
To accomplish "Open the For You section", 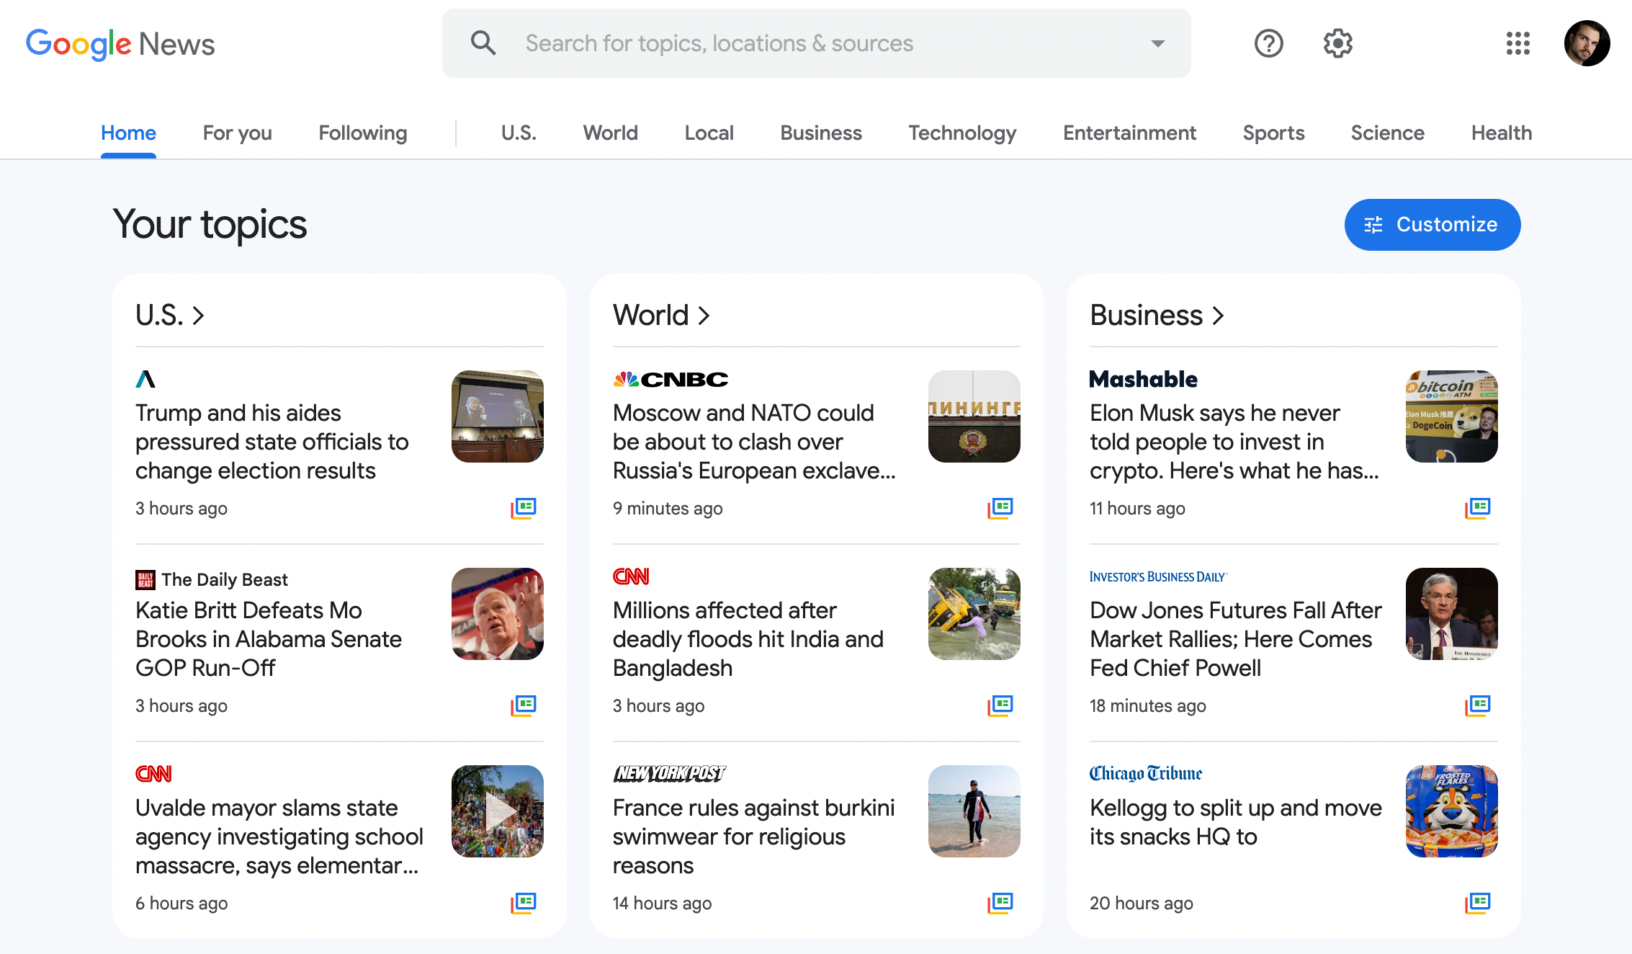I will 237,133.
